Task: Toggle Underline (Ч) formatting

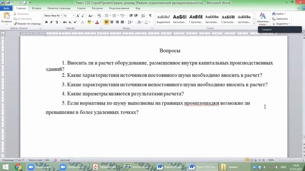Action: (x=57, y=22)
